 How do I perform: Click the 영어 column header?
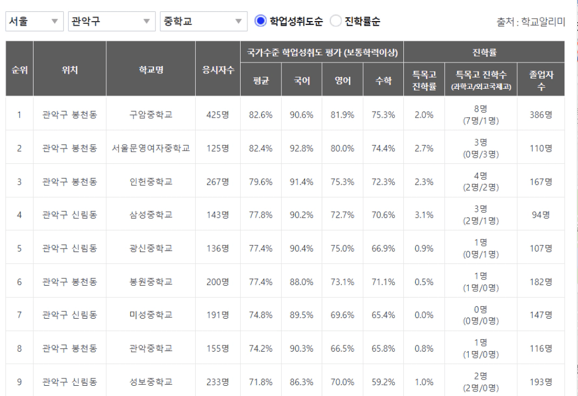tap(342, 80)
